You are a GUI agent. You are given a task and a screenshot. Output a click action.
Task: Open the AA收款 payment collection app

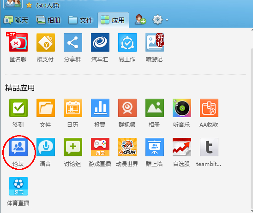click(x=209, y=108)
